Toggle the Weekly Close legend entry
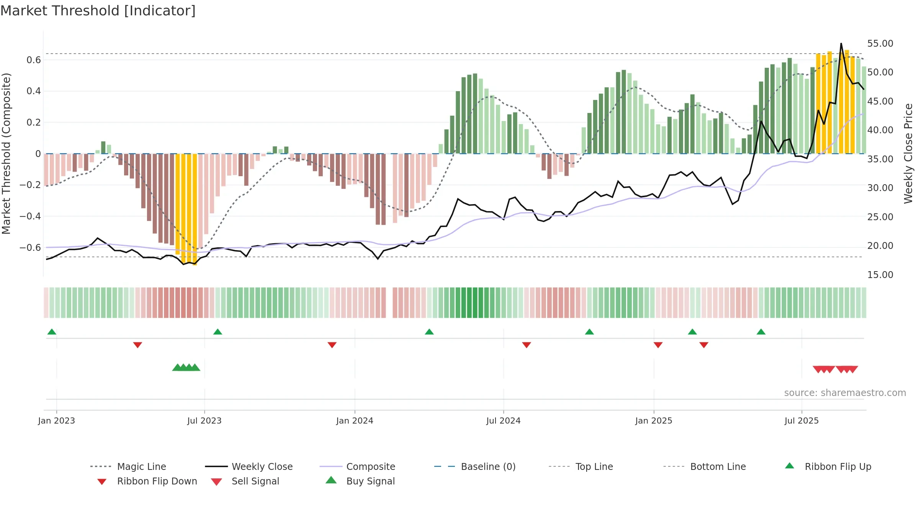 click(249, 466)
